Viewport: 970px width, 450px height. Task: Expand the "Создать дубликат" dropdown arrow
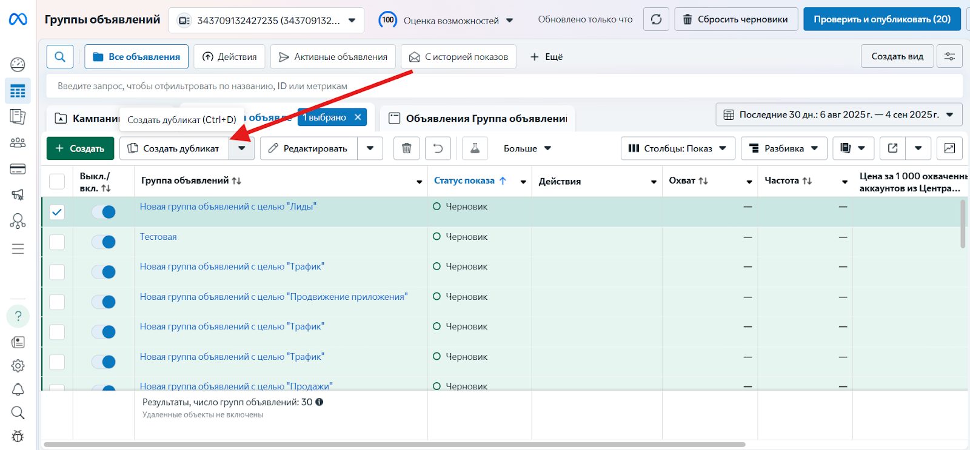pyautogui.click(x=242, y=148)
